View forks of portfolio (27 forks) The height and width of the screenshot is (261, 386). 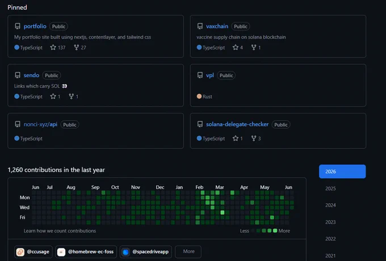coord(80,48)
